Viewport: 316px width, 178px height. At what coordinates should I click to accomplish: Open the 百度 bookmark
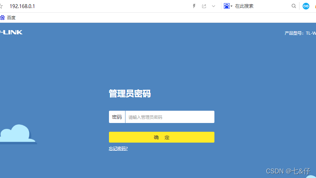click(x=8, y=18)
